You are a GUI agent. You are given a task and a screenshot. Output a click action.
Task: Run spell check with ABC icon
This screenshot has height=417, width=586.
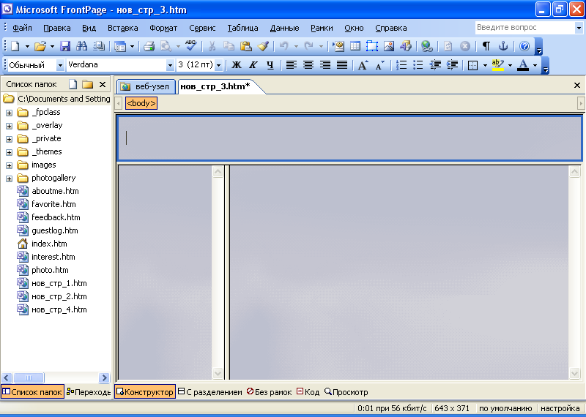click(x=191, y=45)
